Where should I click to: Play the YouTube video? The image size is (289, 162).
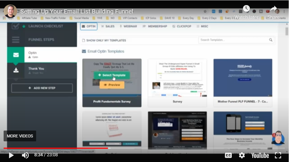point(11,155)
